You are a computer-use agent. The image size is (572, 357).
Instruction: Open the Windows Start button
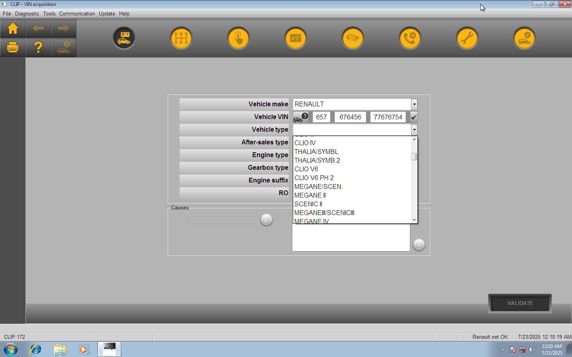tap(11, 349)
